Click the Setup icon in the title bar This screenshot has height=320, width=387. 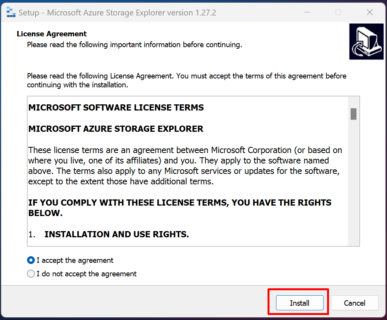pos(11,12)
